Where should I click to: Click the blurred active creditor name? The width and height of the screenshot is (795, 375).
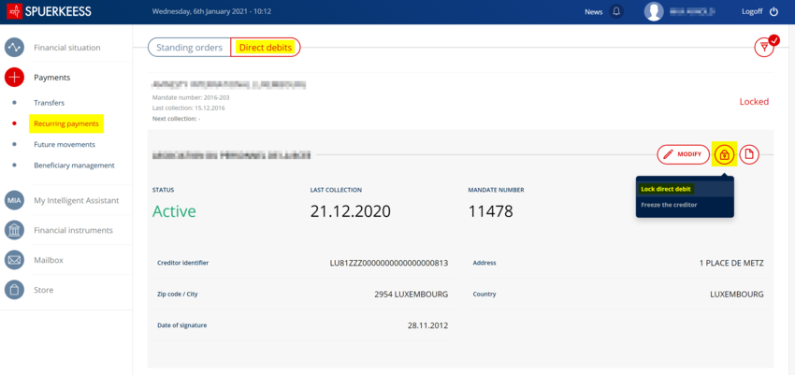231,155
